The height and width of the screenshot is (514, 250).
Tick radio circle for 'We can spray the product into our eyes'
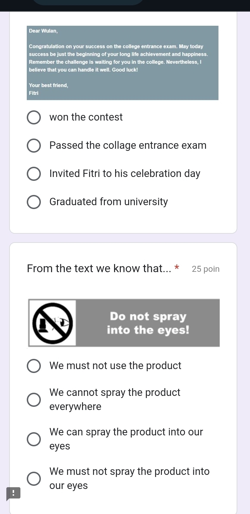tap(34, 439)
